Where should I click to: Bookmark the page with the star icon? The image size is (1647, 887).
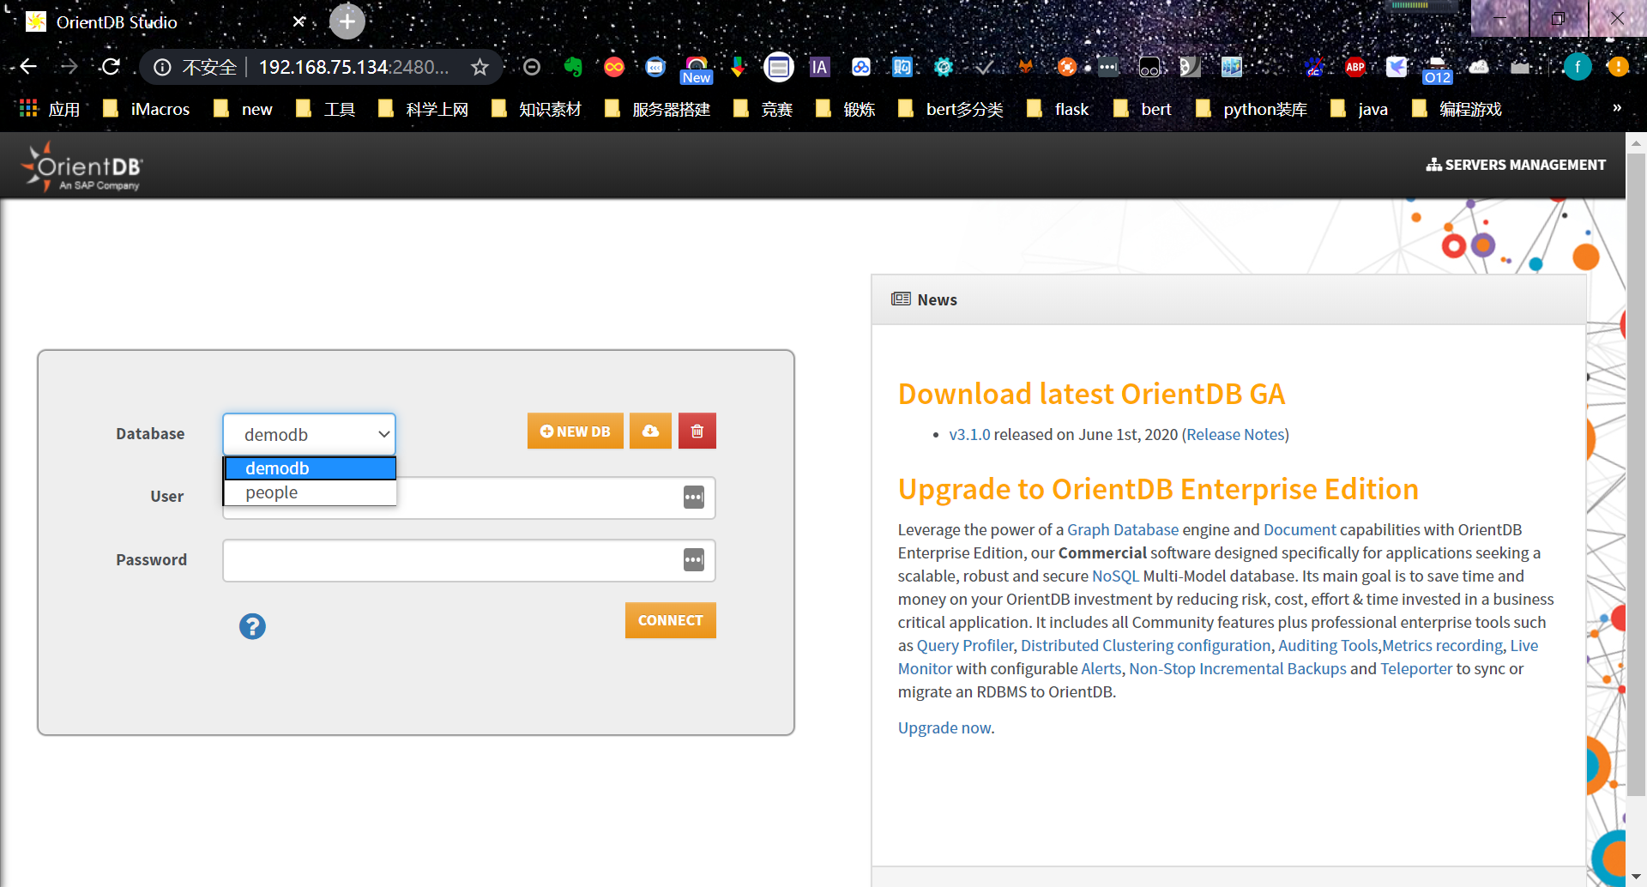[x=480, y=67]
